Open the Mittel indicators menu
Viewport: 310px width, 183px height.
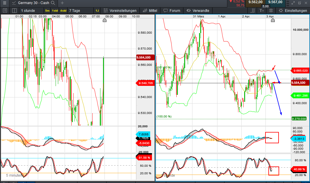click(x=150, y=11)
